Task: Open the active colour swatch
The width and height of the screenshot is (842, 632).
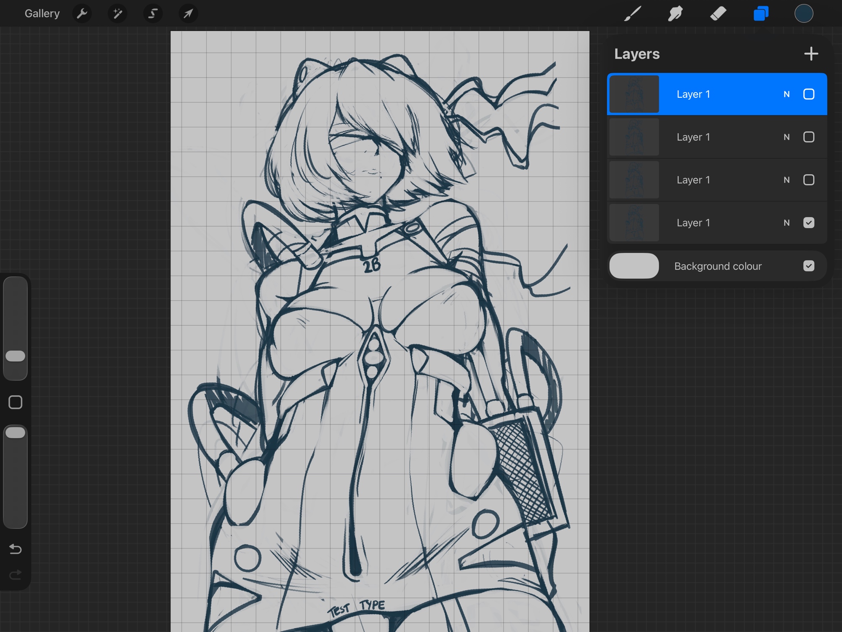Action: pos(803,13)
